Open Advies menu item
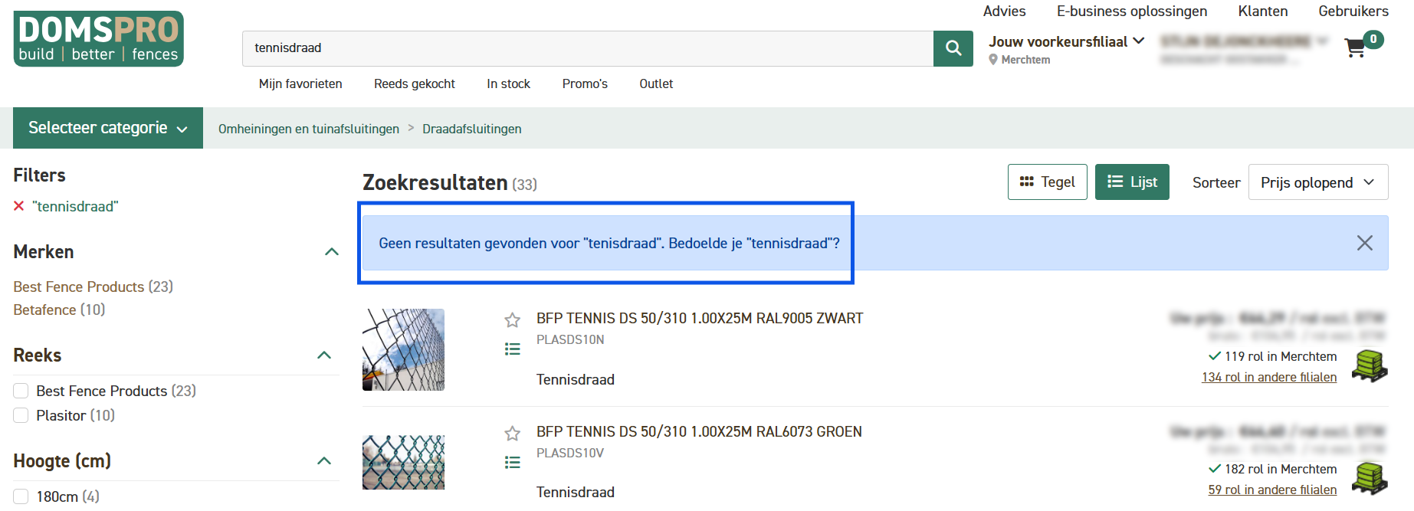This screenshot has height=511, width=1414. (1004, 11)
